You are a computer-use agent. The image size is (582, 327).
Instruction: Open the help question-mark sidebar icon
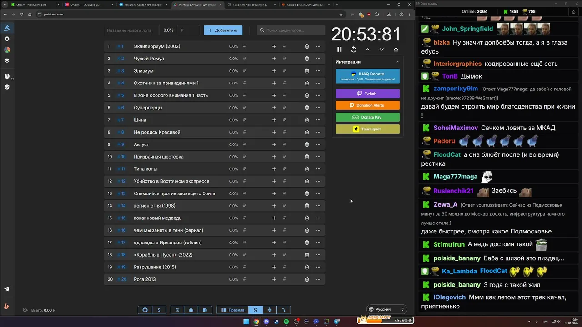[7, 76]
